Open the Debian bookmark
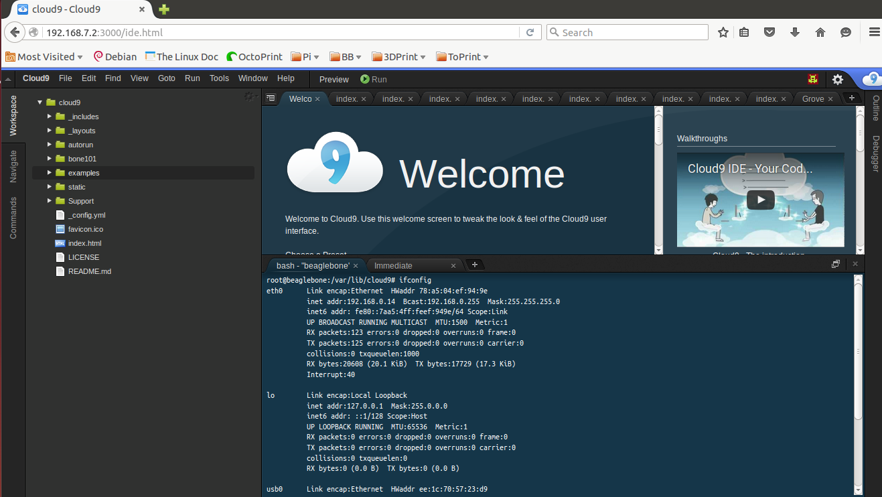Viewport: 882px width, 497px height. (115, 57)
